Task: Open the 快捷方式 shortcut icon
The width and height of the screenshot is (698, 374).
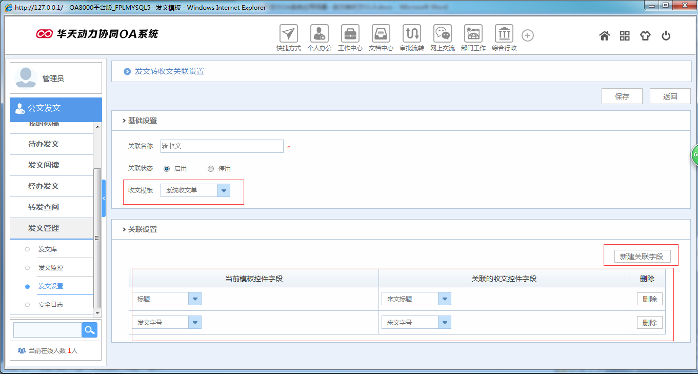Action: (x=288, y=34)
